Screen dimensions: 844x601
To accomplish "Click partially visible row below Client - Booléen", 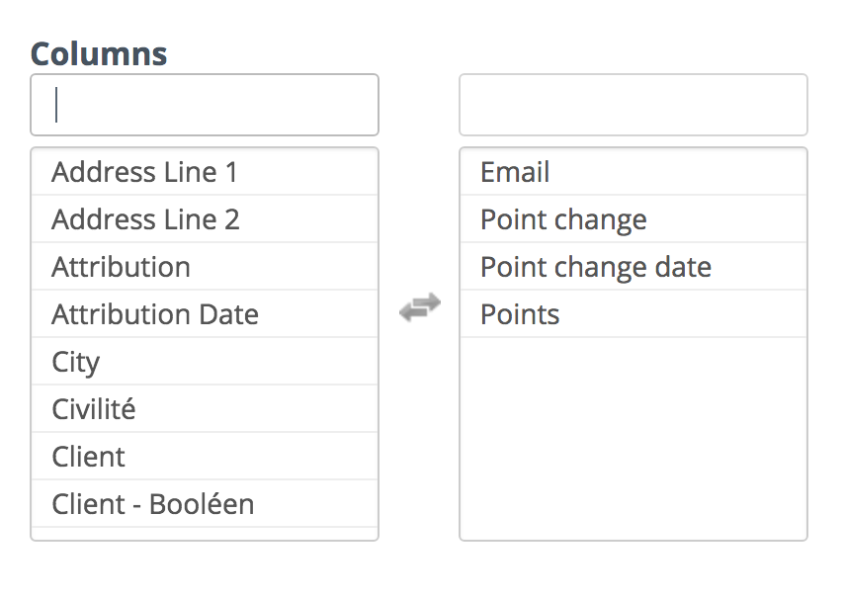I will point(205,533).
